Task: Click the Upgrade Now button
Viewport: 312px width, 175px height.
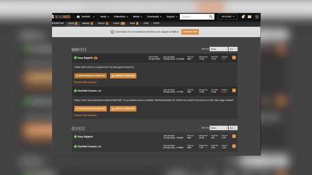Action: (x=190, y=32)
